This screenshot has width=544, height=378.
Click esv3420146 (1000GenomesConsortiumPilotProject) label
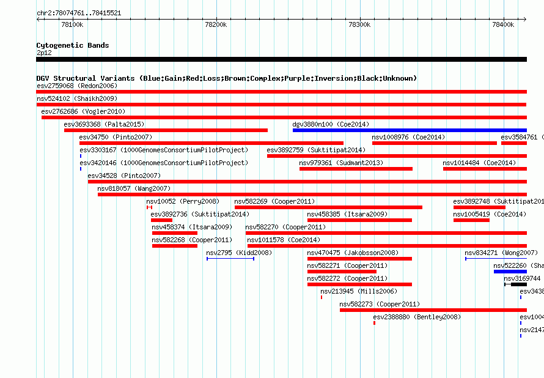[164, 163]
